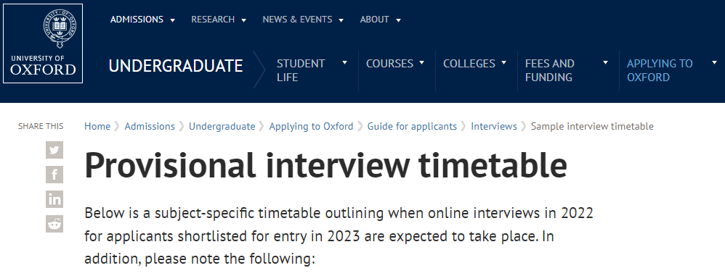Expand the Admissions dropdown arrow
This screenshot has width=725, height=276.
172,20
